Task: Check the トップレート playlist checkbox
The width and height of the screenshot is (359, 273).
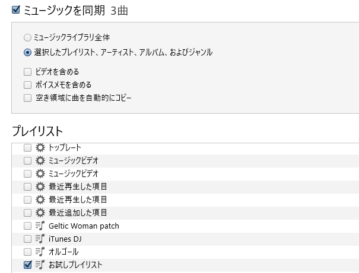Action: click(x=27, y=147)
